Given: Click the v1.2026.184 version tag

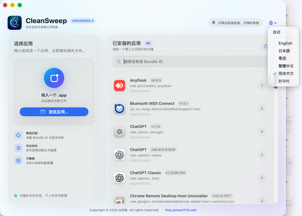Looking at the screenshot, I should tap(175, 173).
